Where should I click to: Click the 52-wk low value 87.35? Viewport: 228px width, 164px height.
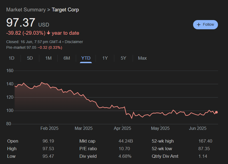tap(204, 149)
